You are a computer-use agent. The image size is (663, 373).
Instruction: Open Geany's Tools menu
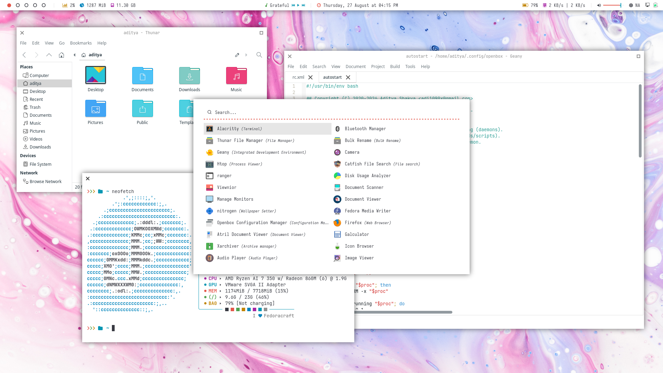[410, 67]
